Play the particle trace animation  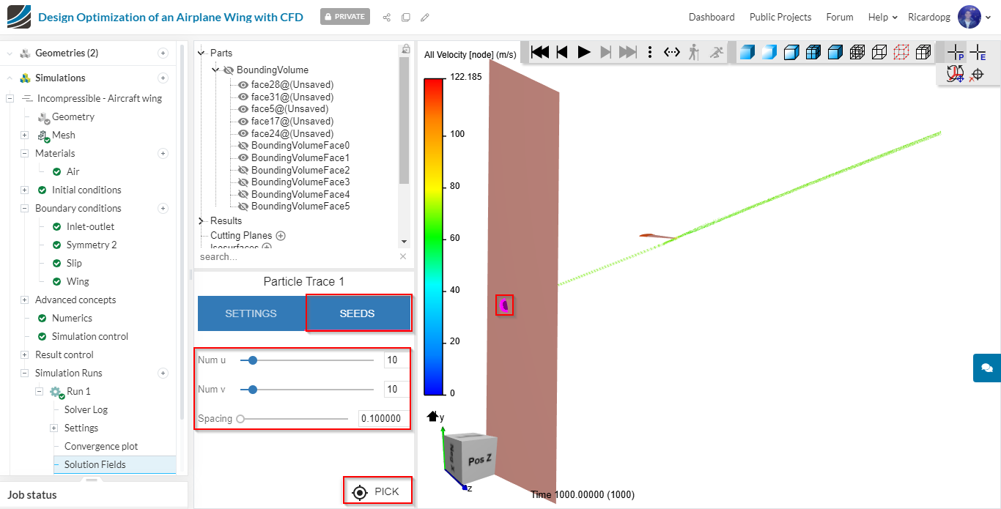coord(584,52)
